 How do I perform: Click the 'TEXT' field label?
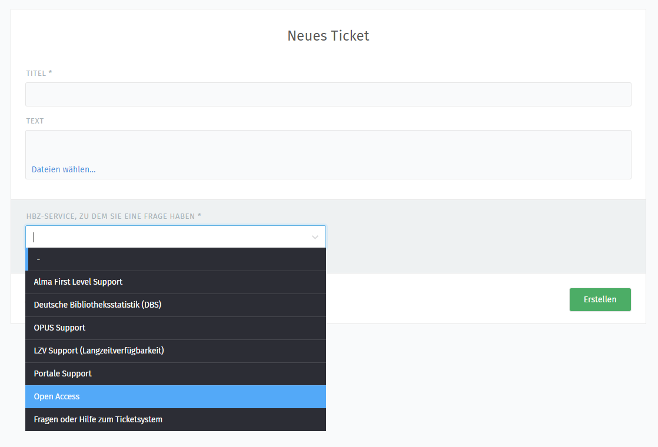coord(35,121)
